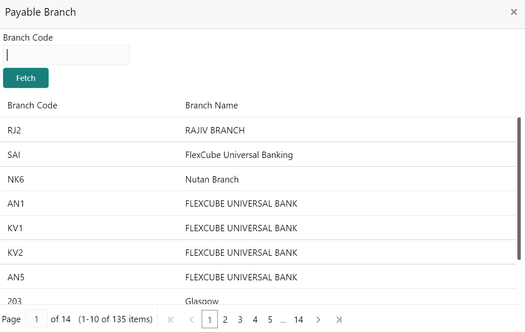This screenshot has width=525, height=332.
Task: Select branch code KV2
Action: tap(15, 253)
